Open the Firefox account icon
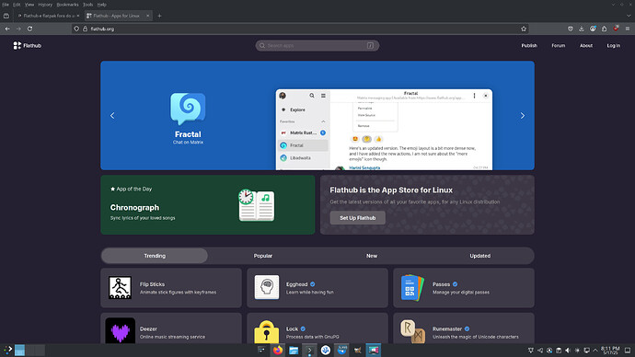 click(x=593, y=29)
